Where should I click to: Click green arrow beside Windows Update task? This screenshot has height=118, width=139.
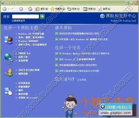[57, 54]
